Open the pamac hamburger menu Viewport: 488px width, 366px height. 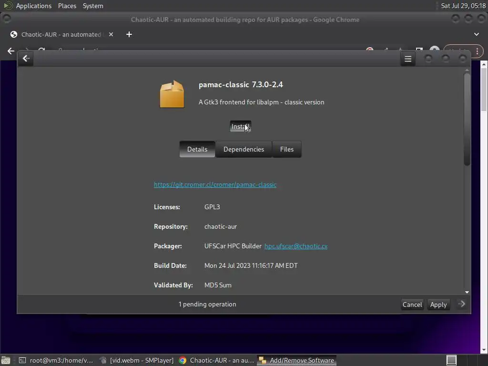[408, 59]
